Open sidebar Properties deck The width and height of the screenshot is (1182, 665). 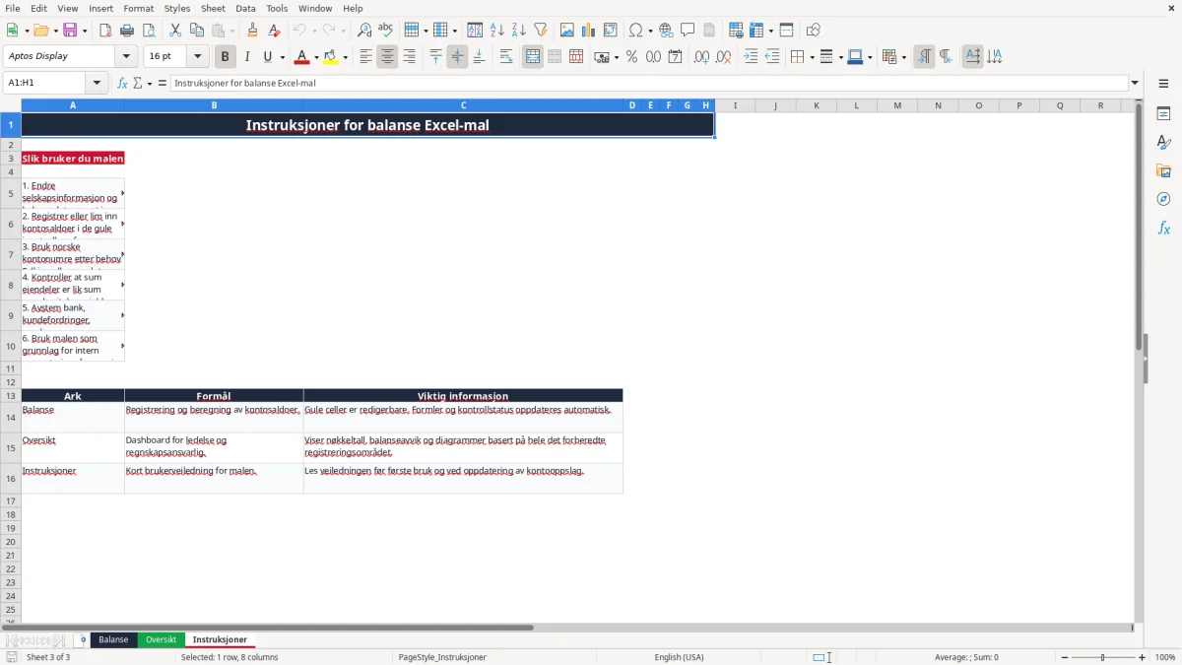pos(1163,114)
